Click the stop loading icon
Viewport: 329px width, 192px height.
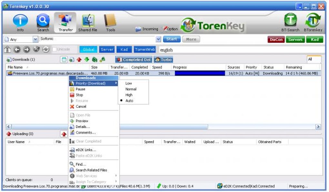point(36,49)
